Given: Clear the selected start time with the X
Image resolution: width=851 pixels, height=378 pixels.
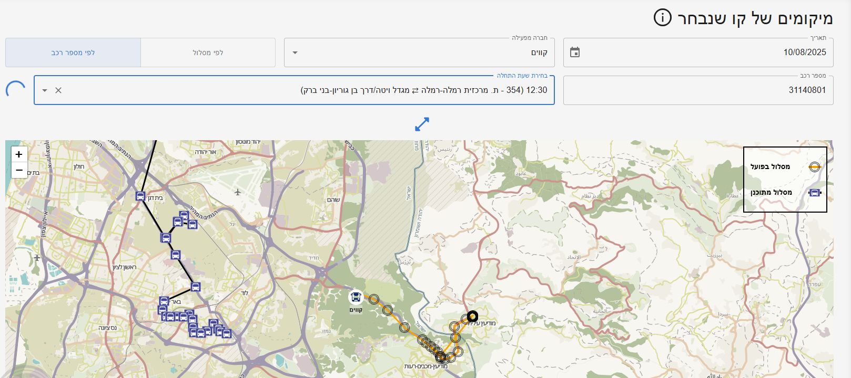Looking at the screenshot, I should pyautogui.click(x=58, y=90).
